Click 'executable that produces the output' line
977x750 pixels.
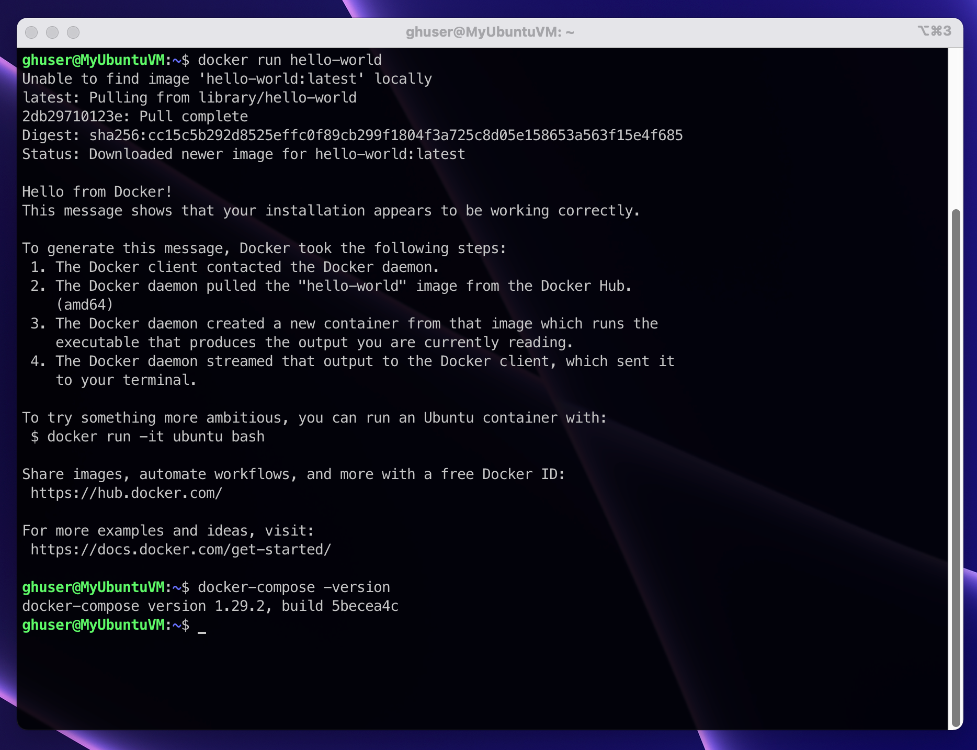click(314, 343)
